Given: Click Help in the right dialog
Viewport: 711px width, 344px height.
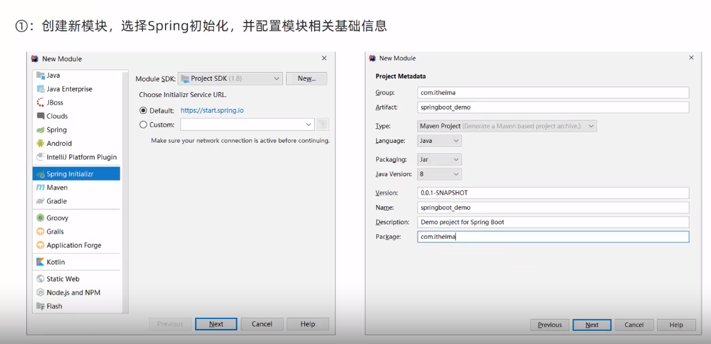Looking at the screenshot, I should point(676,325).
